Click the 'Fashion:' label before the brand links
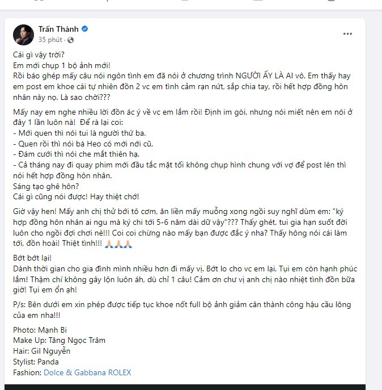This screenshot has height=390, width=382. coord(27,372)
